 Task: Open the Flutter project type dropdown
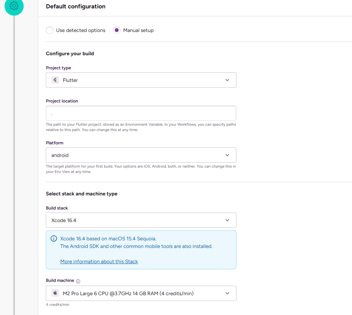click(141, 80)
